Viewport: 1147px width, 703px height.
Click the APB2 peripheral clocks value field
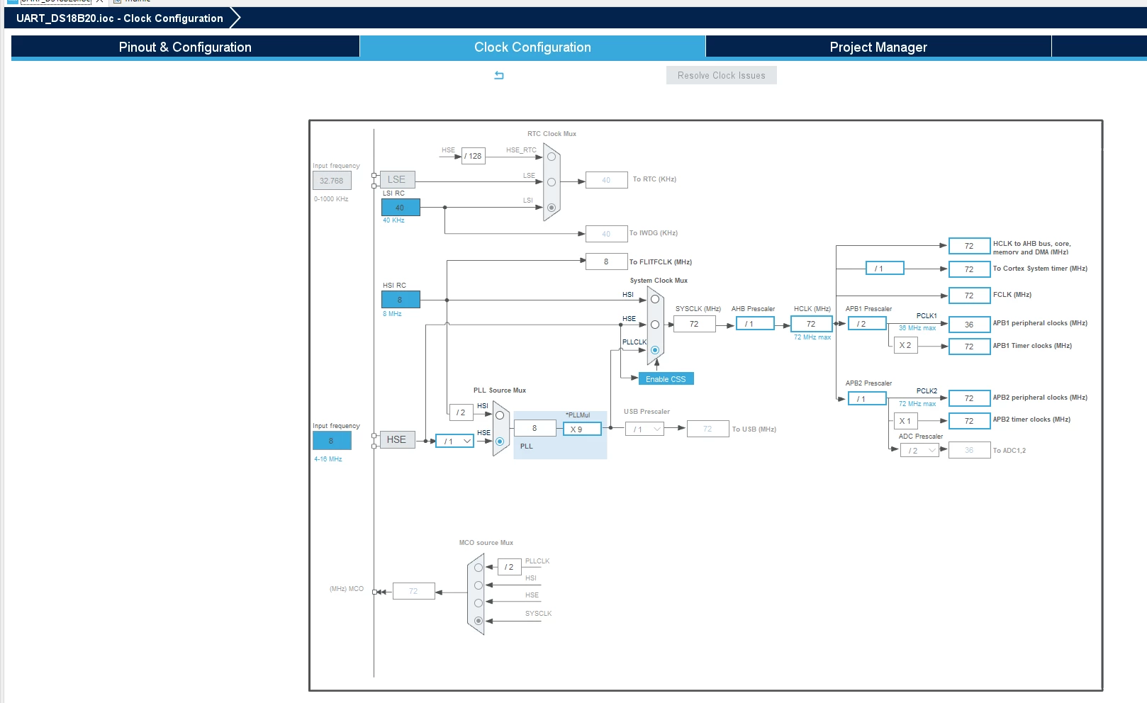(x=969, y=398)
